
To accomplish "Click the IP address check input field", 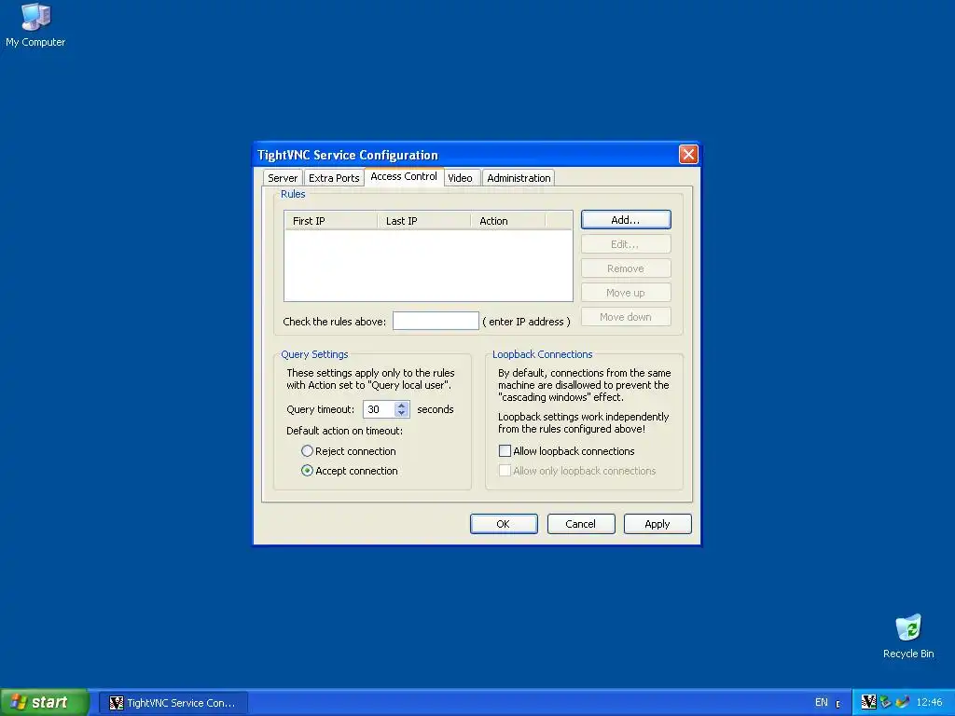I will click(x=436, y=321).
